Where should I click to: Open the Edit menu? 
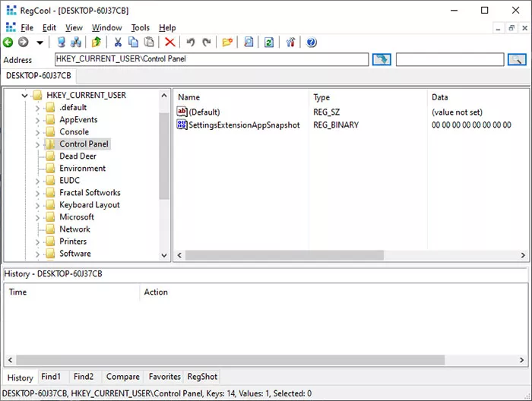pos(49,28)
